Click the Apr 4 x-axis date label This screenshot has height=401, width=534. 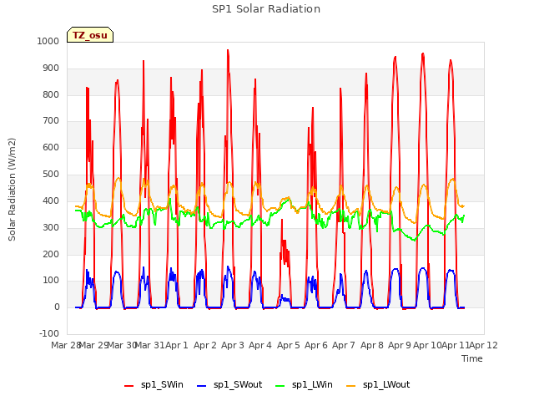(260, 345)
